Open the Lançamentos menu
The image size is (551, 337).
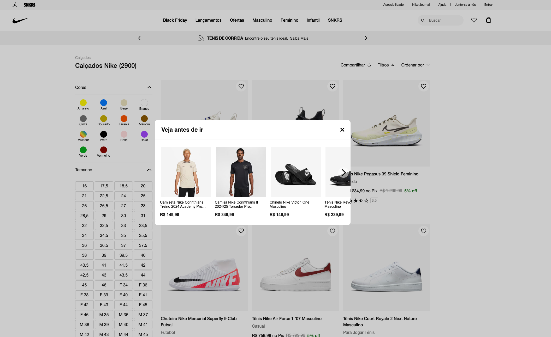pos(208,20)
